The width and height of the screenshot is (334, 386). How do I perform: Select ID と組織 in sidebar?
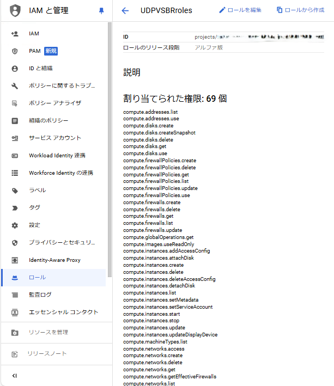point(41,68)
